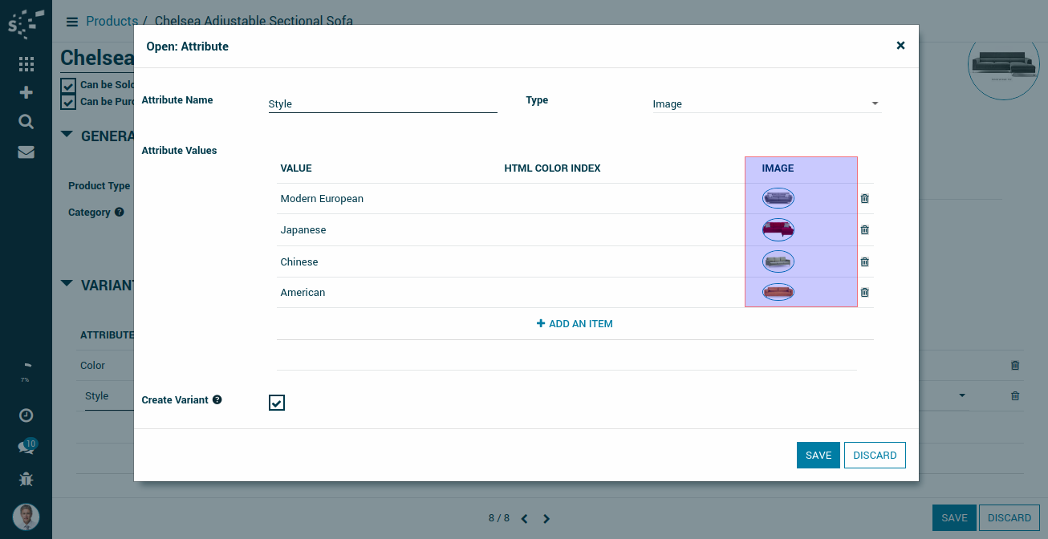Discard changes in the attribute dialog
This screenshot has width=1048, height=539.
pyautogui.click(x=874, y=455)
